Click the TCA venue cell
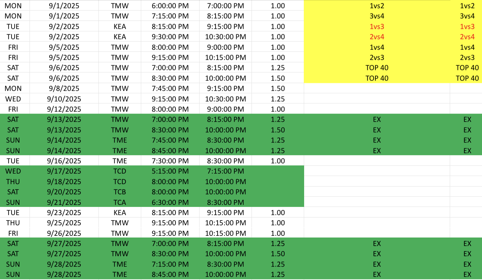Viewport: 482px width, 280px height. pyautogui.click(x=120, y=202)
